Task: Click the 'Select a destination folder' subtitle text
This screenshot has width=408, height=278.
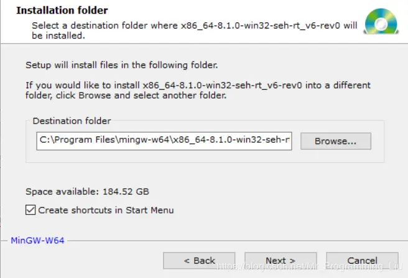Action: [x=195, y=25]
